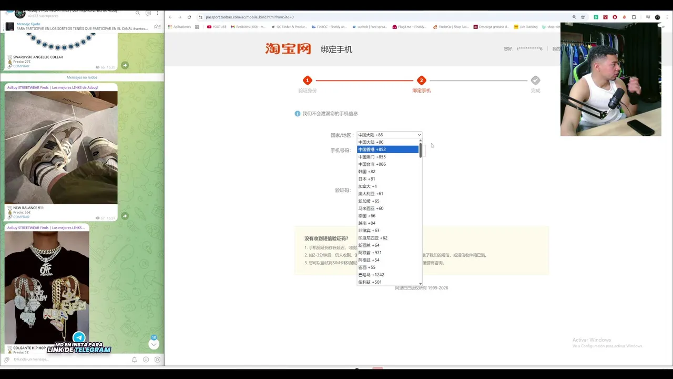Open the channel avatar in Telegram header
The image size is (673, 379).
(20, 14)
